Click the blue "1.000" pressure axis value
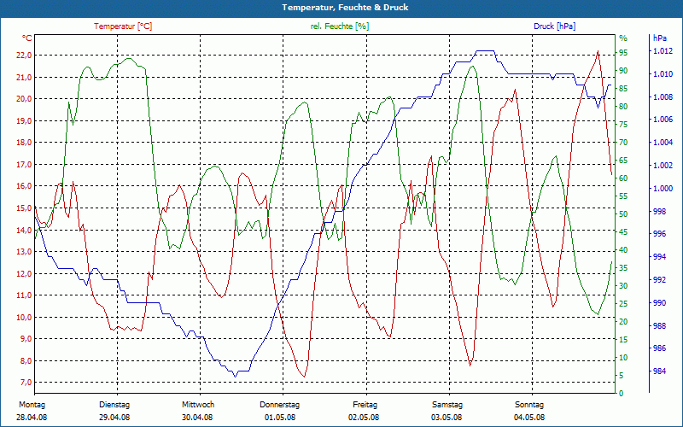Viewport: 683px width, 427px height. click(x=663, y=189)
